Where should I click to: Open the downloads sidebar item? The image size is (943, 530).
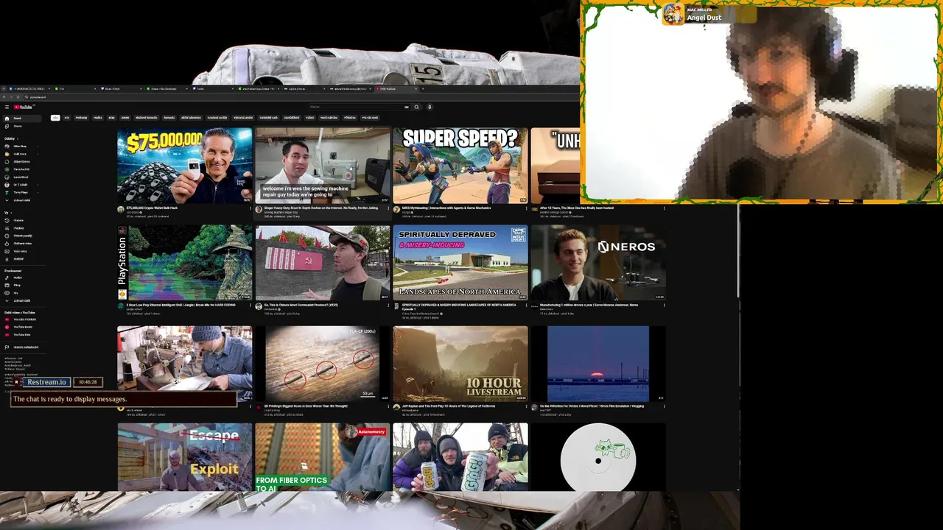(21, 258)
